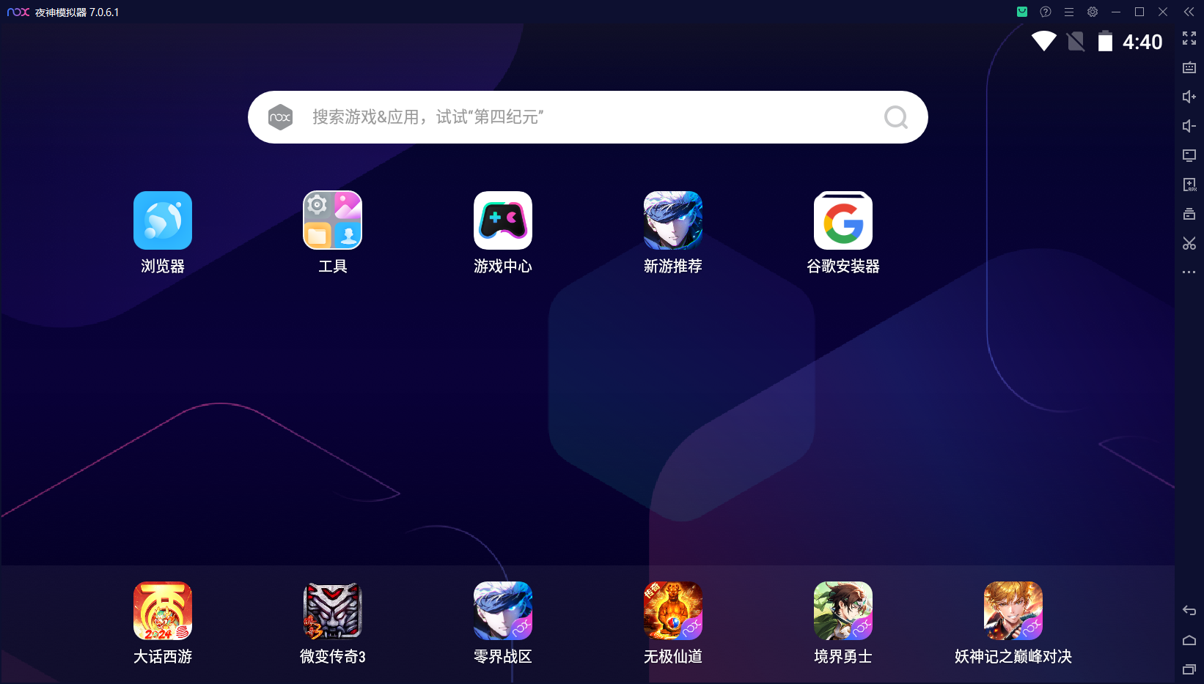The image size is (1204, 684).
Task: Tap the Android back button in the sidebar
Action: click(1189, 611)
